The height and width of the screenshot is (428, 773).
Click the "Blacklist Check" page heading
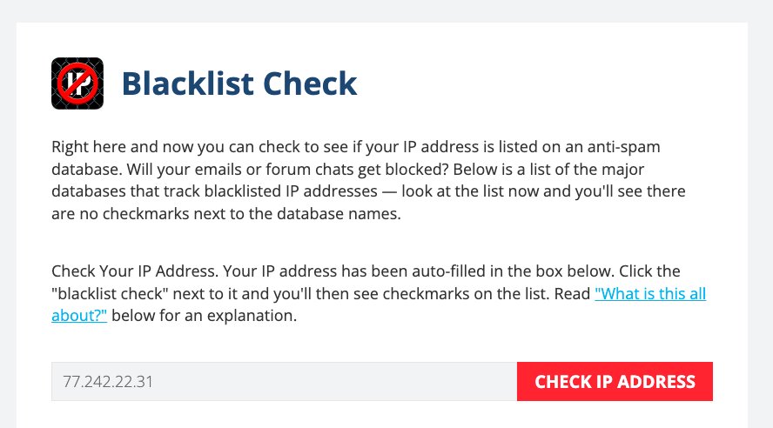click(x=239, y=84)
